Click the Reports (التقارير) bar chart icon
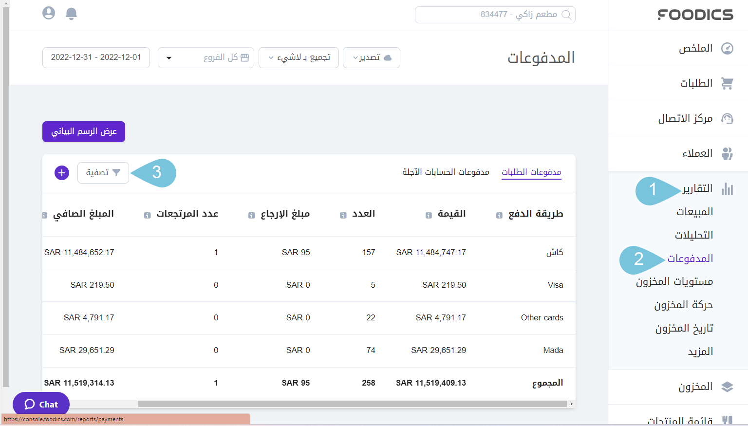Image resolution: width=748 pixels, height=426 pixels. pyautogui.click(x=728, y=188)
